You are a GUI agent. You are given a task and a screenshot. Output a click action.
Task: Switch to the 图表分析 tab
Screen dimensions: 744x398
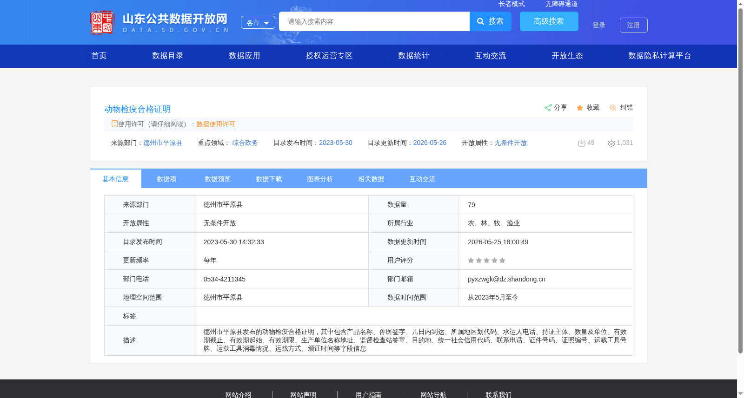click(320, 179)
